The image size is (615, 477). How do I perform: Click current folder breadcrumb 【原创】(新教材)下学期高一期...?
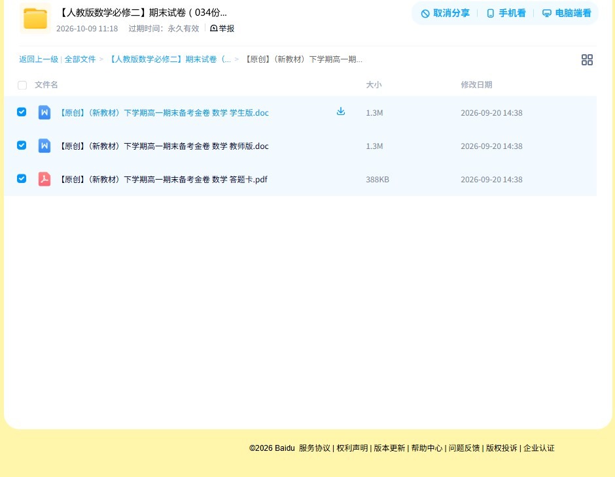(x=303, y=59)
